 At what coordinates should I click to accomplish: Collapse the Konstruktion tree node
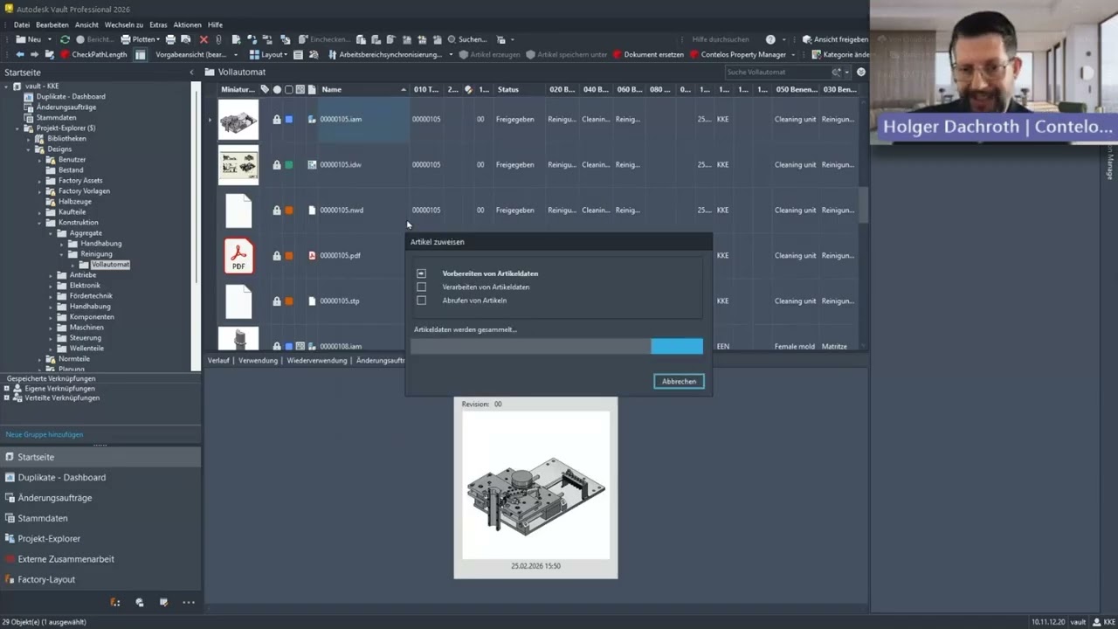[40, 223]
